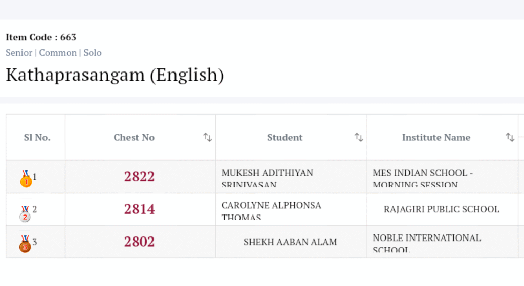Click chest number 2822
Viewport: 524px width, 286px height.
coord(139,177)
